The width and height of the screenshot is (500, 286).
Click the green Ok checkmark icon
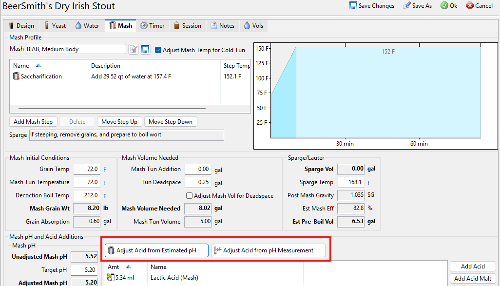[444, 6]
